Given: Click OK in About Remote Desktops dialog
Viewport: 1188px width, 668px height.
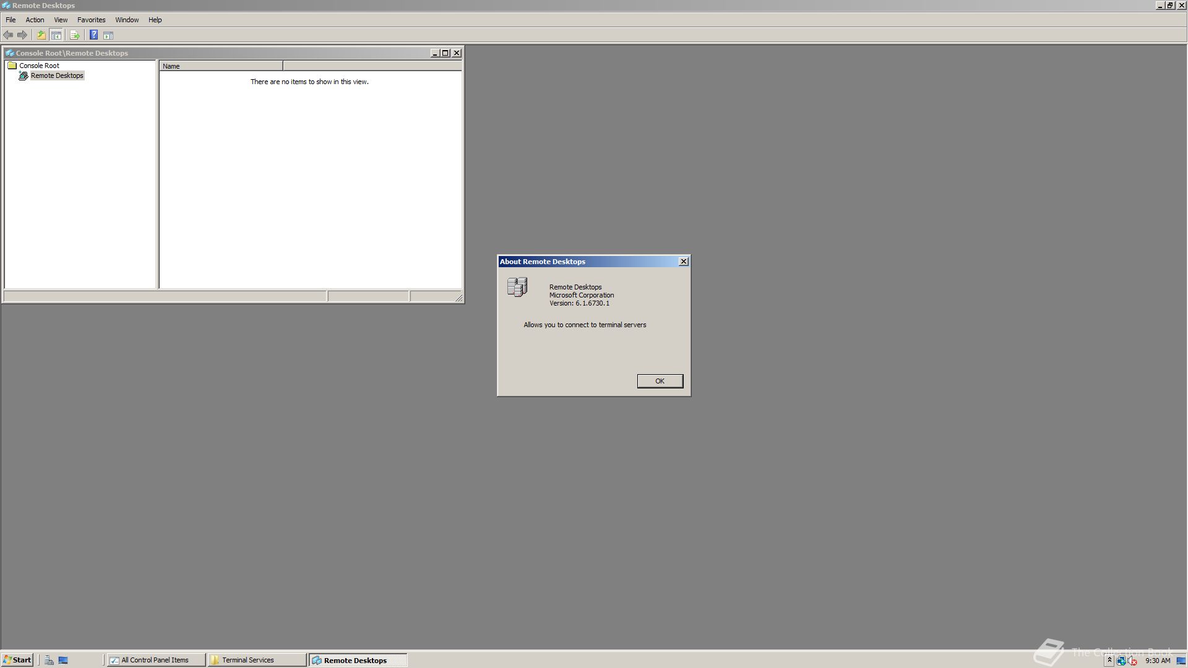Looking at the screenshot, I should pos(660,381).
